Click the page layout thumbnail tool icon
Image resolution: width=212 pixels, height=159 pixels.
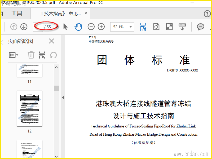pyautogui.click(x=42, y=55)
